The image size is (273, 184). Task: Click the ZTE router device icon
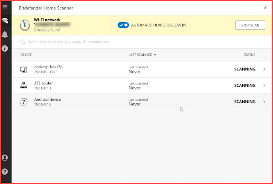pos(23,85)
